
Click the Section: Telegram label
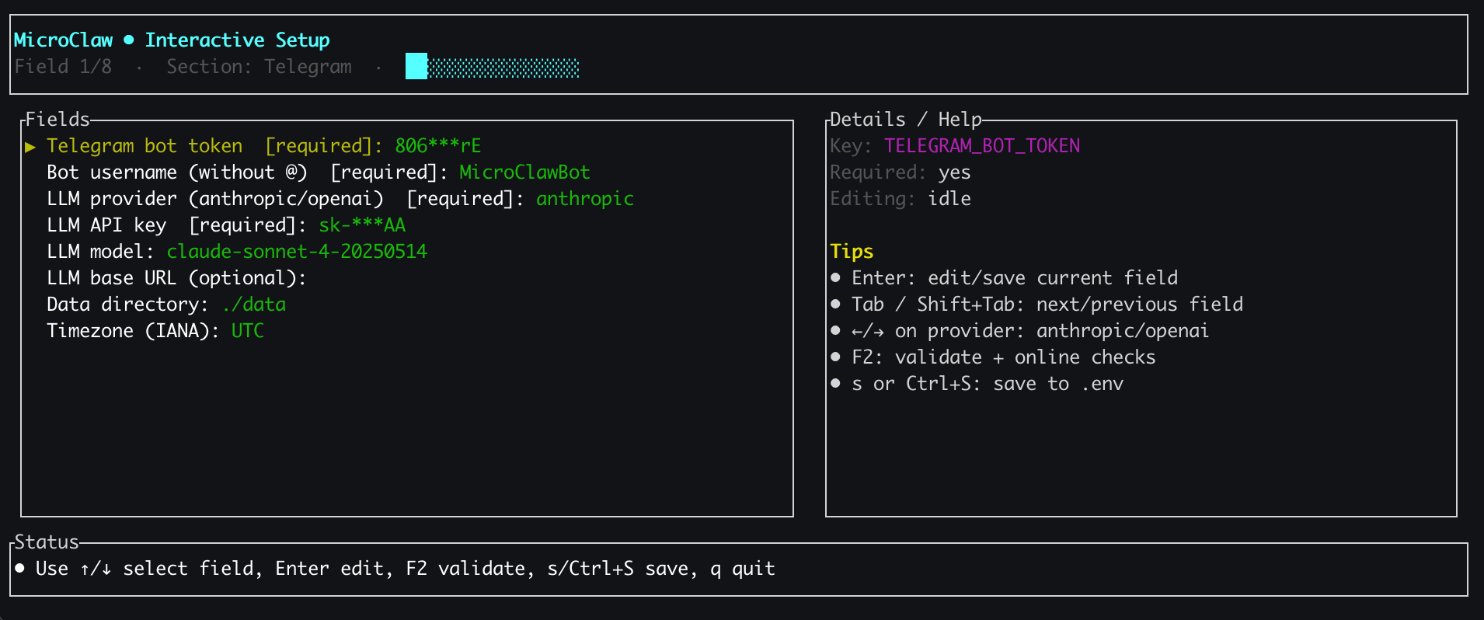pyautogui.click(x=258, y=67)
